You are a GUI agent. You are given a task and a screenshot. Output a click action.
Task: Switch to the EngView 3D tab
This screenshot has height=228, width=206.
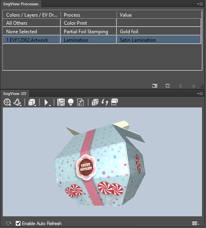pos(15,93)
